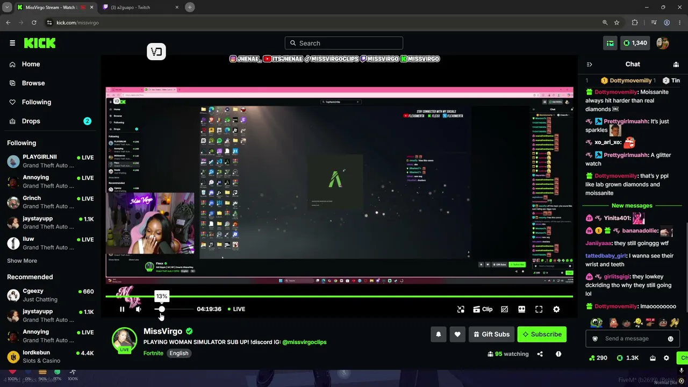
Task: Jump to LIVE in the player
Action: coord(236,309)
